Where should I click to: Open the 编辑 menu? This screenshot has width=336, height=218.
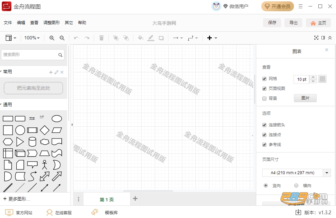21,23
